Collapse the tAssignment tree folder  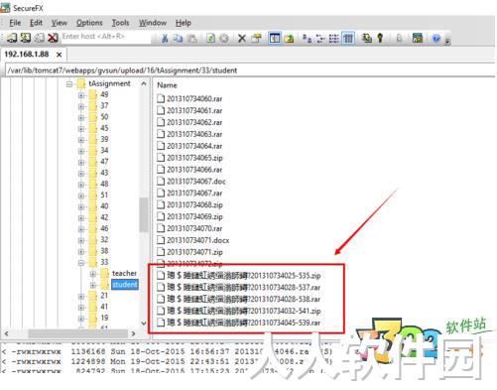point(69,84)
